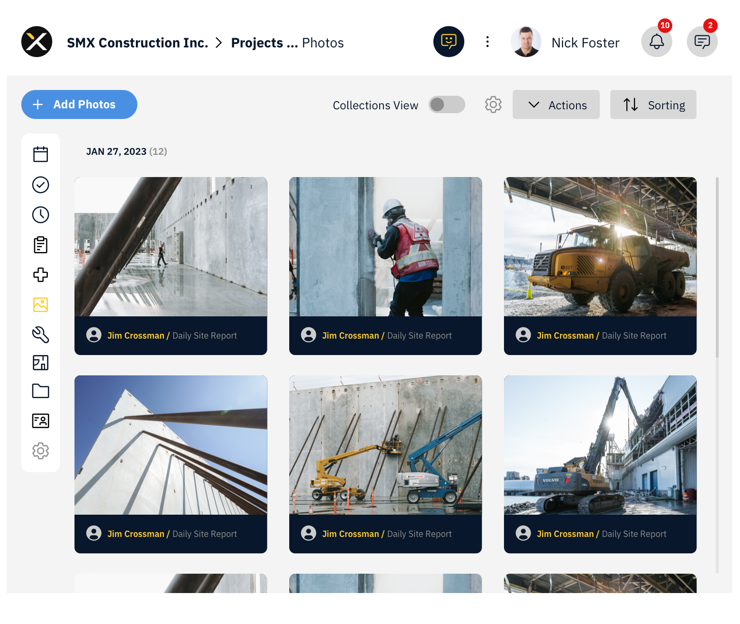Viewport: 740px width, 624px height.
Task: Click Nick Foster's profile avatar
Action: coord(526,42)
